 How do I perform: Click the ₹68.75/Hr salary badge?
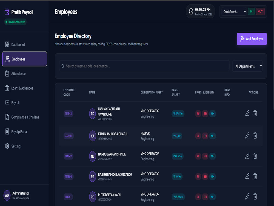[x=178, y=197]
